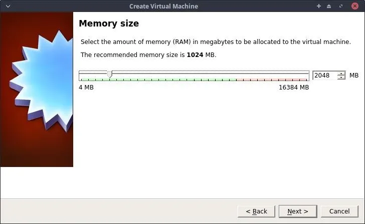365x224 pixels.
Task: Open the window menu chevron in title bar
Action: 8,6
